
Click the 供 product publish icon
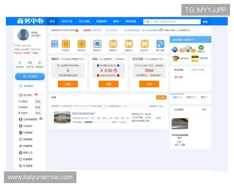(x=66, y=44)
